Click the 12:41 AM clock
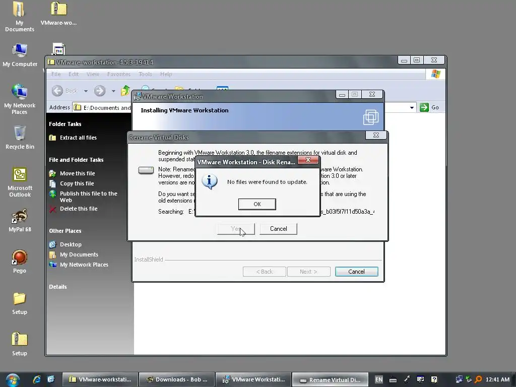516x387 pixels. (x=497, y=379)
